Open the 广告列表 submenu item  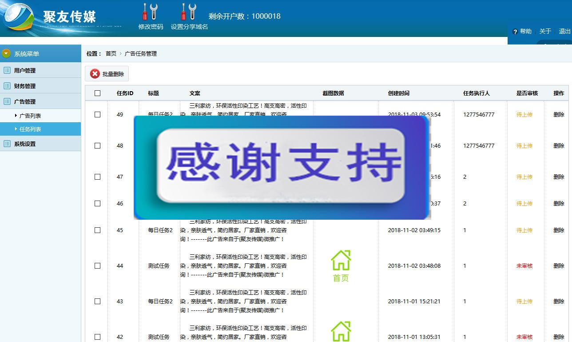click(x=30, y=116)
